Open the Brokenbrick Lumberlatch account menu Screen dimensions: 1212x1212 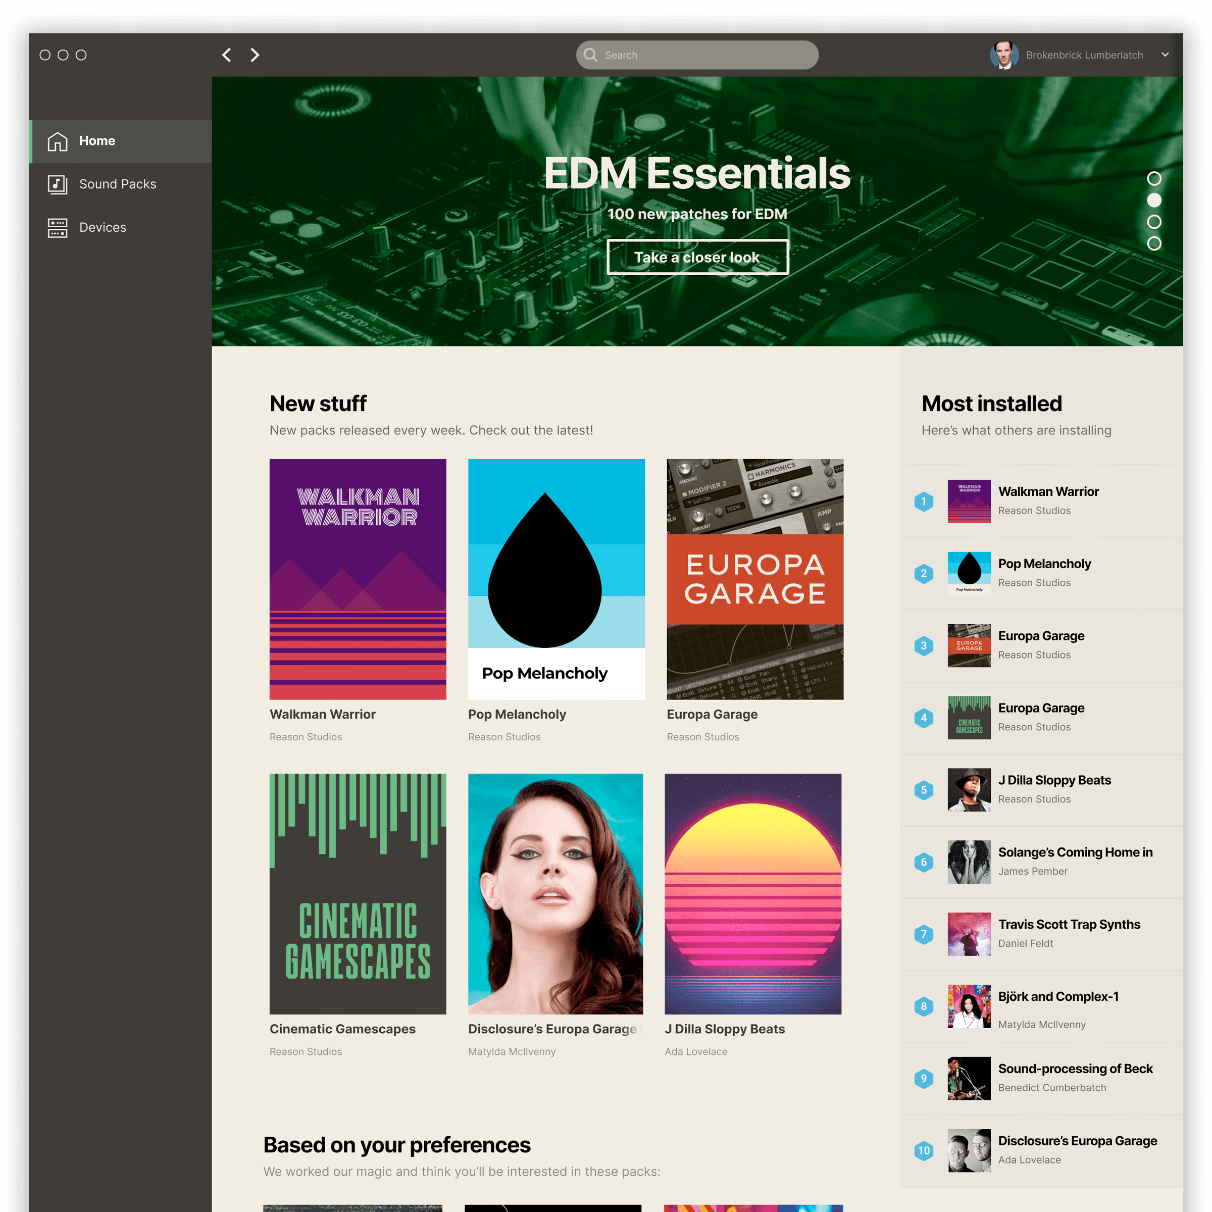click(1084, 55)
